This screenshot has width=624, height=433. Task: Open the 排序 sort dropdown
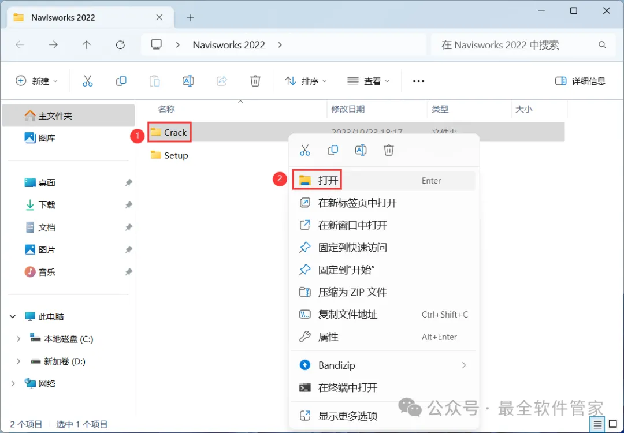306,81
